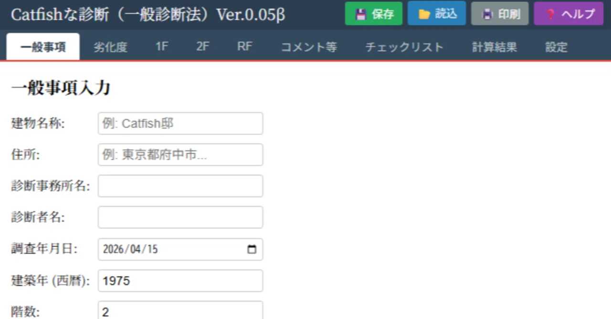Click the printer icon on 印刷
The width and height of the screenshot is (611, 319).
(x=487, y=14)
